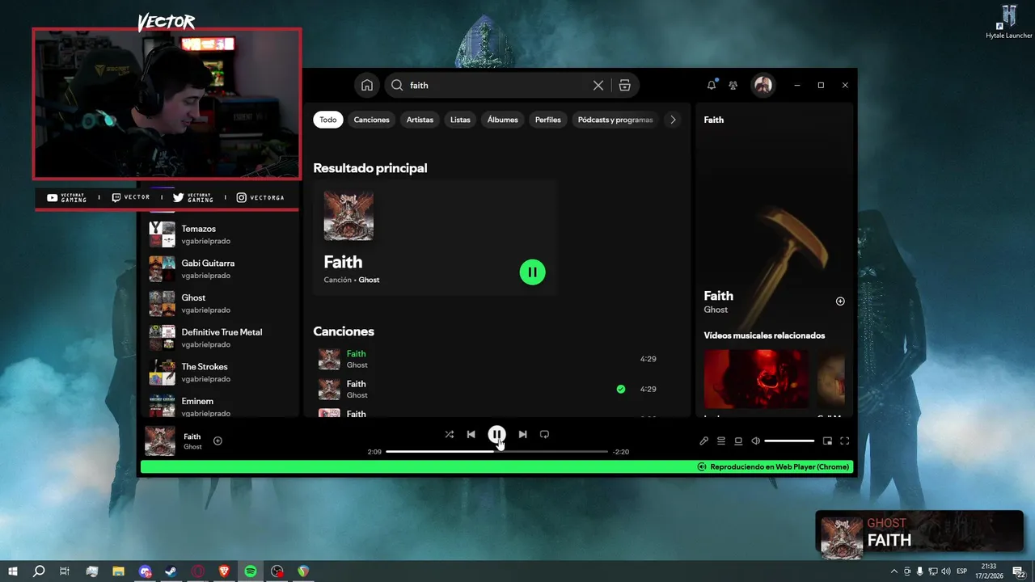Select the Todo filter chip
This screenshot has height=582, width=1035.
pyautogui.click(x=328, y=120)
